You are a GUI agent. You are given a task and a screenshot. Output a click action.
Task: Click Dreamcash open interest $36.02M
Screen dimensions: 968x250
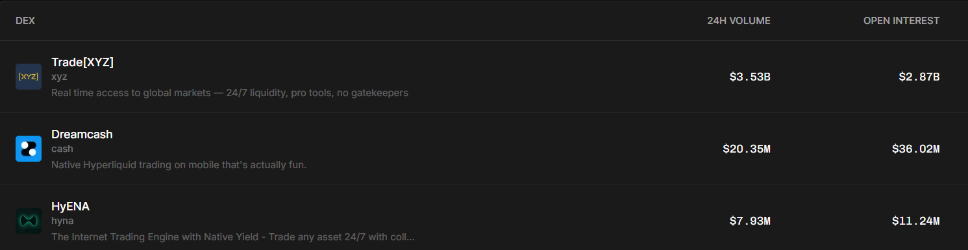point(916,149)
